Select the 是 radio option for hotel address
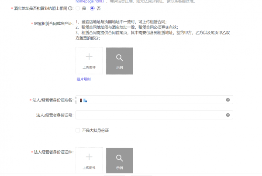The height and width of the screenshot is (176, 262). click(78, 8)
